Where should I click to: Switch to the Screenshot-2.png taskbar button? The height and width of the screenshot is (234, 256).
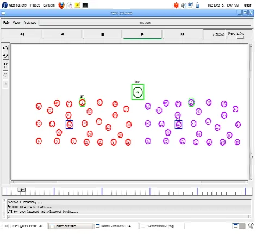click(x=162, y=226)
